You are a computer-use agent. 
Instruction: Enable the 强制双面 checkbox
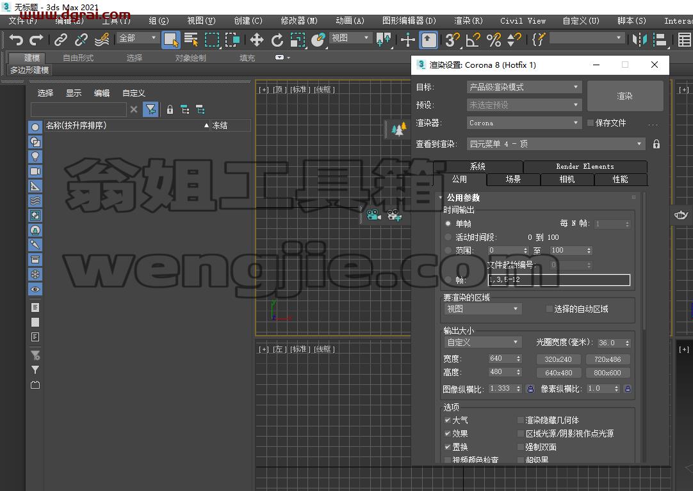521,446
